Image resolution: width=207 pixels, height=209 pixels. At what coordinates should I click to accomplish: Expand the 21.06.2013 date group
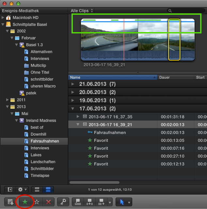[x=73, y=84]
